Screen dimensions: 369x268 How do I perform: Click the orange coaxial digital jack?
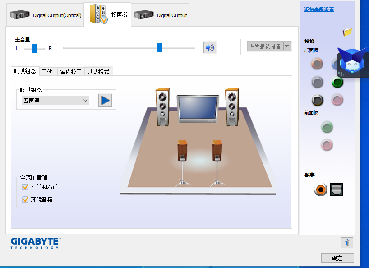[x=321, y=189]
